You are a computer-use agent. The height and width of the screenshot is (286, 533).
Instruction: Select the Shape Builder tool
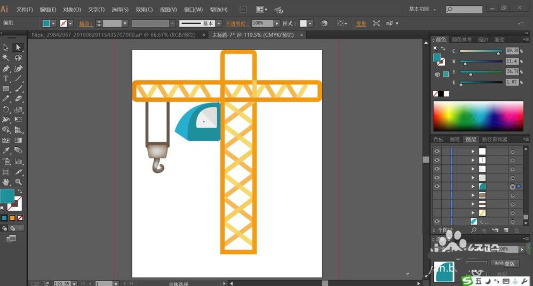tap(6, 130)
